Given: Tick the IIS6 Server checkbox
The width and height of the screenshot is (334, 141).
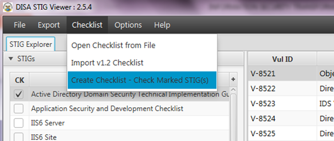Looking at the screenshot, I should point(18,123).
